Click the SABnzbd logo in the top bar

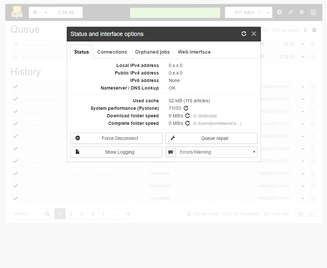pos(17,12)
